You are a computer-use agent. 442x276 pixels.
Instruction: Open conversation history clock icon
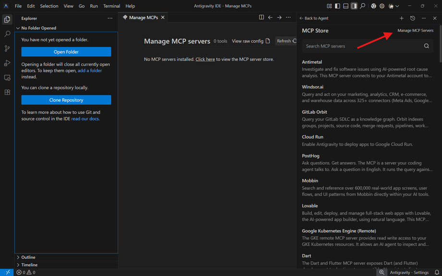(413, 18)
